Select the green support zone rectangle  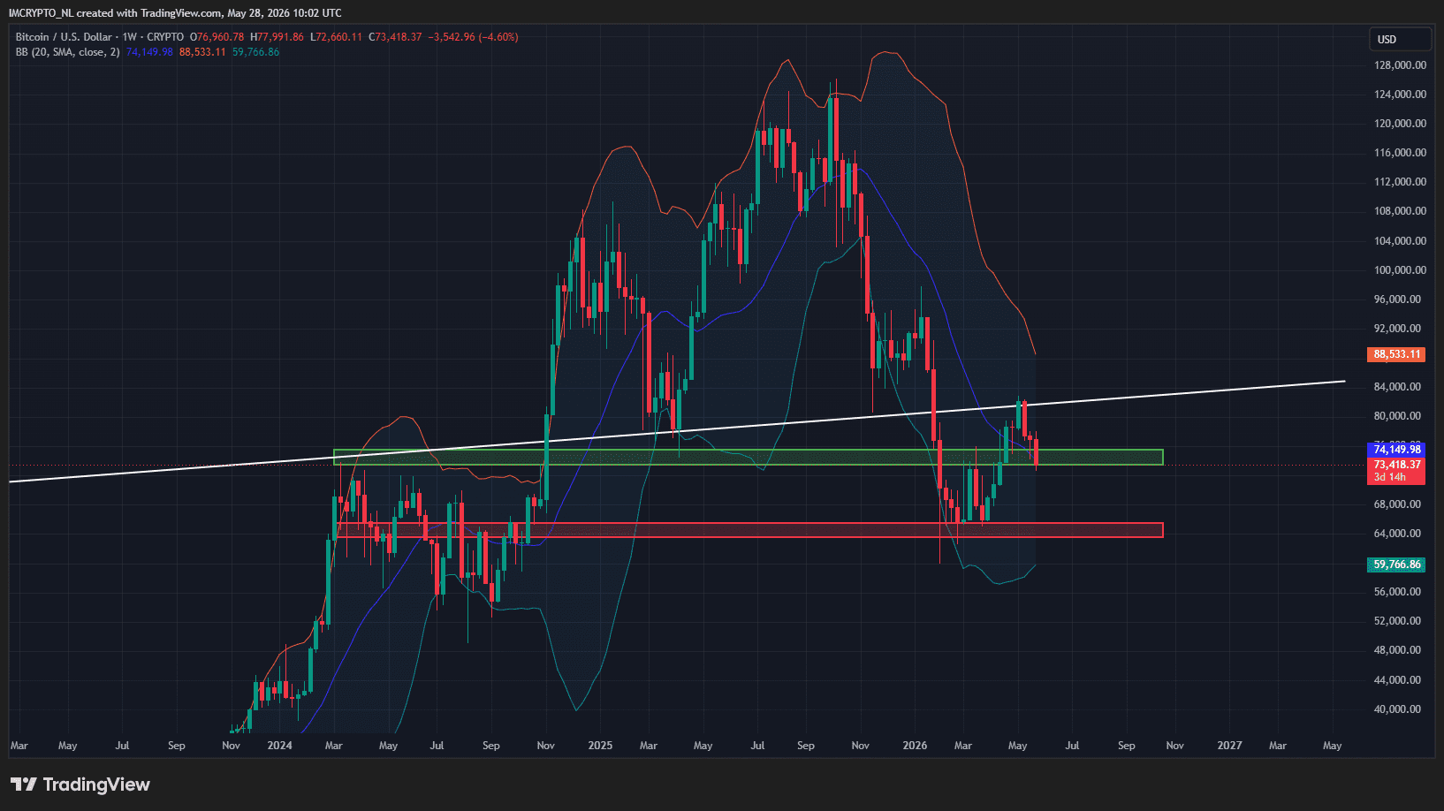click(748, 457)
